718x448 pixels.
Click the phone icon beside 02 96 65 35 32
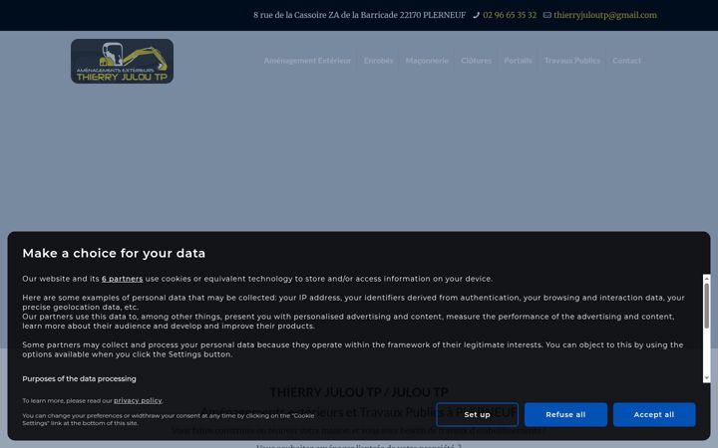click(477, 15)
